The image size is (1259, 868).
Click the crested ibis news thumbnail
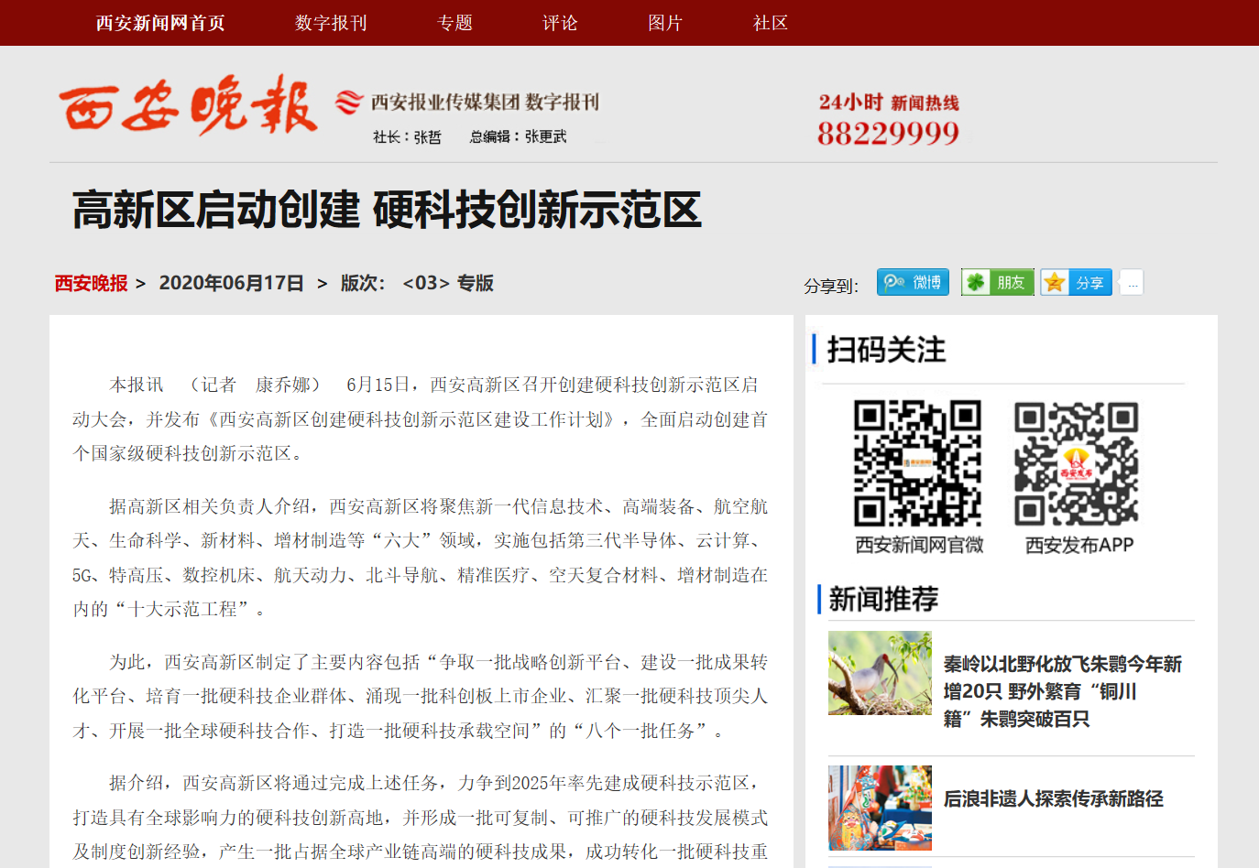click(x=880, y=673)
